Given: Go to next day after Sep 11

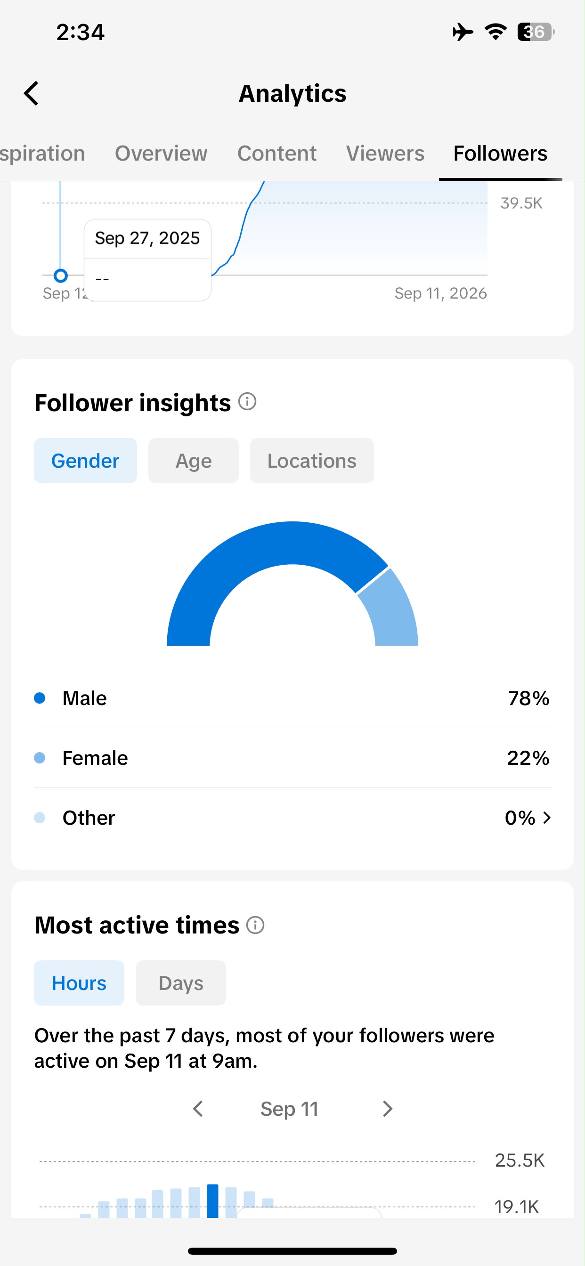Looking at the screenshot, I should tap(387, 1109).
